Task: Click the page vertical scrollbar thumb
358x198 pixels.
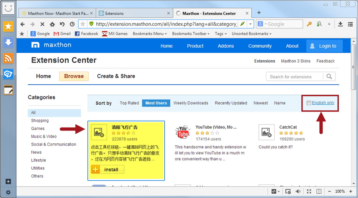Action: pyautogui.click(x=354, y=67)
